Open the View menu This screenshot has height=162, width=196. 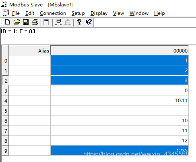118,13
